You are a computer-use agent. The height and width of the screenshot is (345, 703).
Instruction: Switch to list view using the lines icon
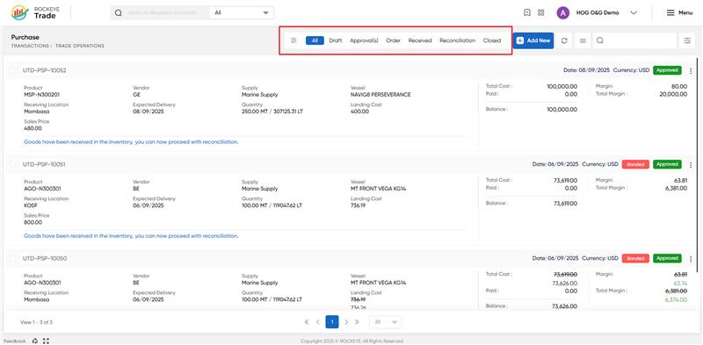click(583, 40)
